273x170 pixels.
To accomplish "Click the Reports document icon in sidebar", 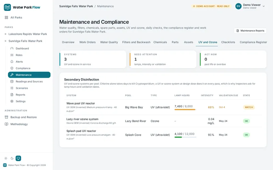I will click(x=12, y=95).
